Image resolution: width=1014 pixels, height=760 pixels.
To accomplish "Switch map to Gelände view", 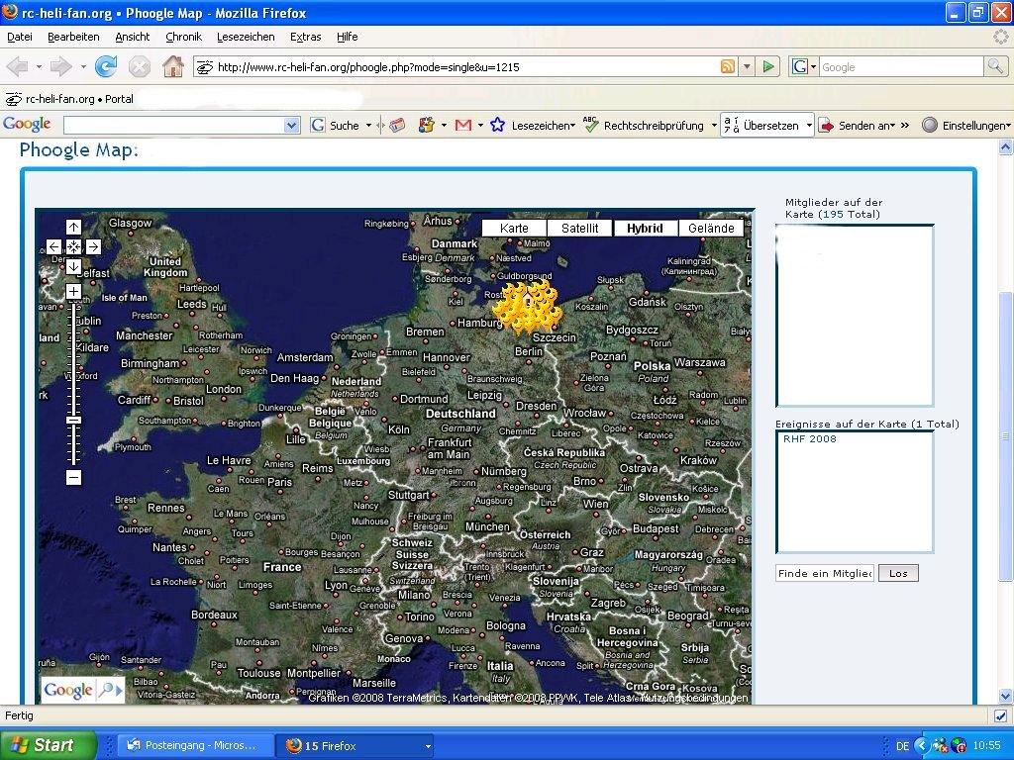I will [711, 229].
